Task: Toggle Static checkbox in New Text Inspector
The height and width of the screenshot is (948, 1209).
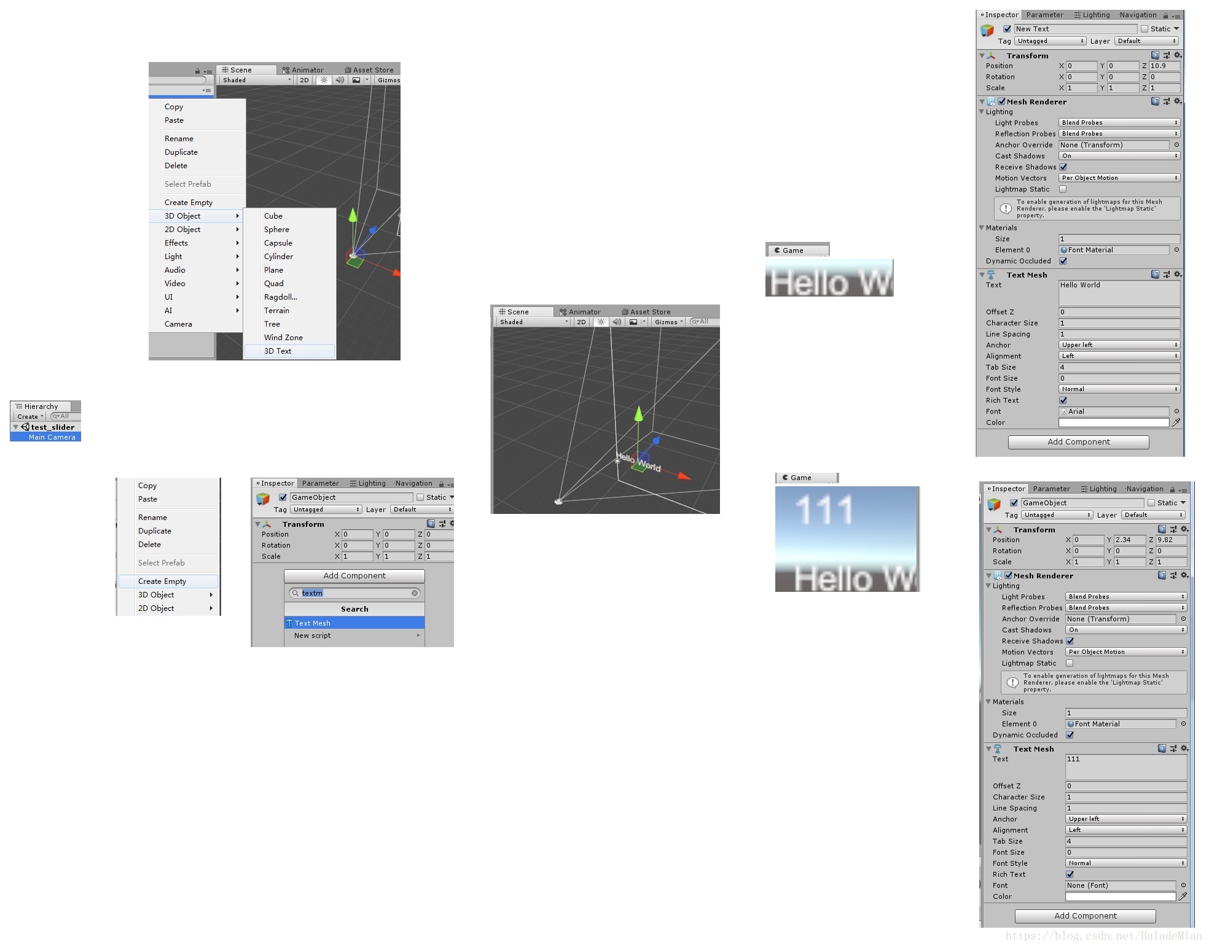Action: [1144, 29]
